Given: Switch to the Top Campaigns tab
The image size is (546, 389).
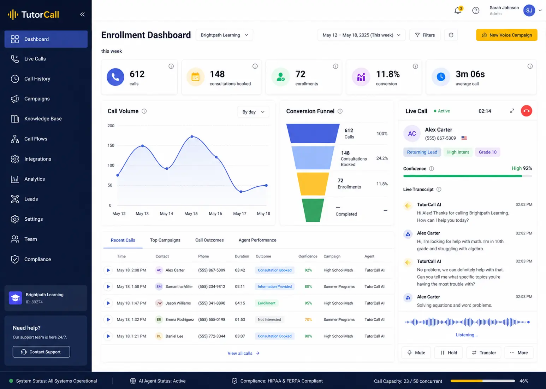Looking at the screenshot, I should [165, 240].
